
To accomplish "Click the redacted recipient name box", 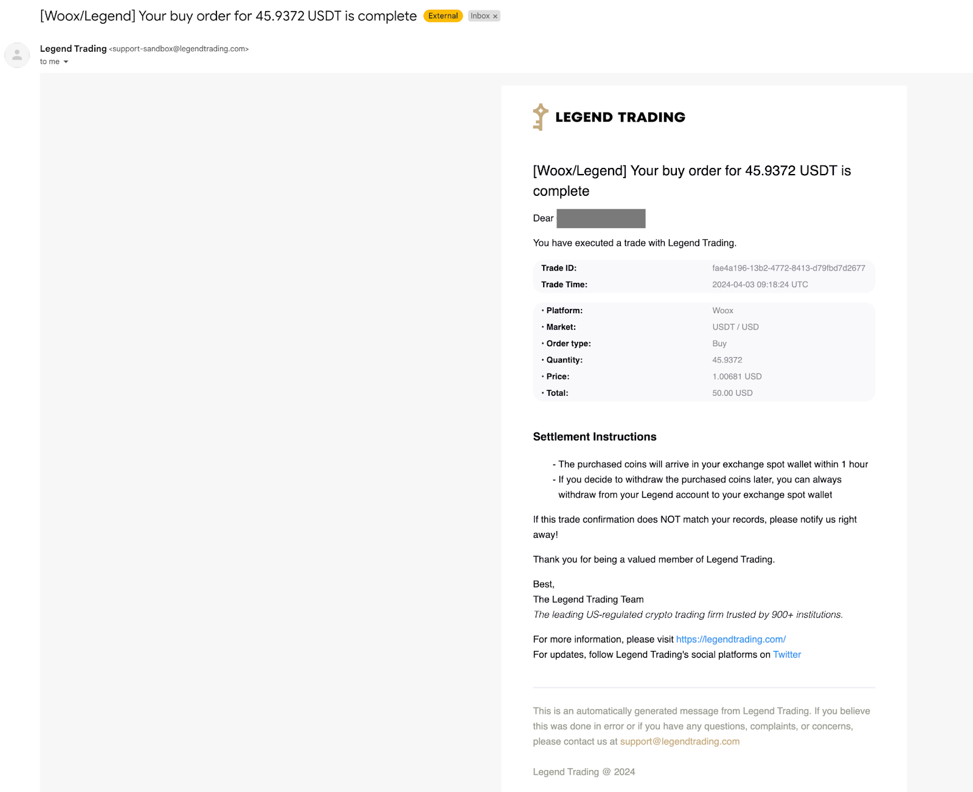I will [x=601, y=218].
